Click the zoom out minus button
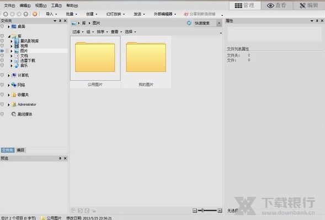Screen dimensions: 325x220 pos(195,211)
